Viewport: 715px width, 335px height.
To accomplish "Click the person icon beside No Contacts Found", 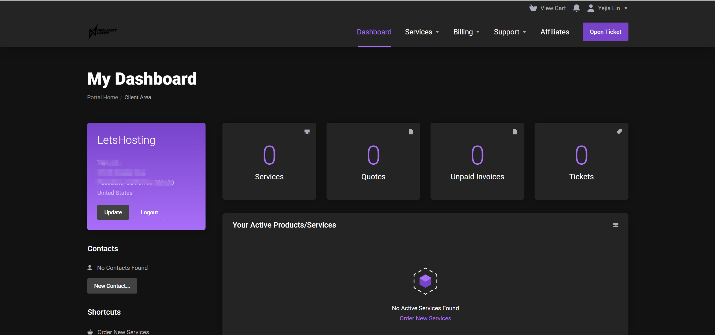I will click(90, 268).
